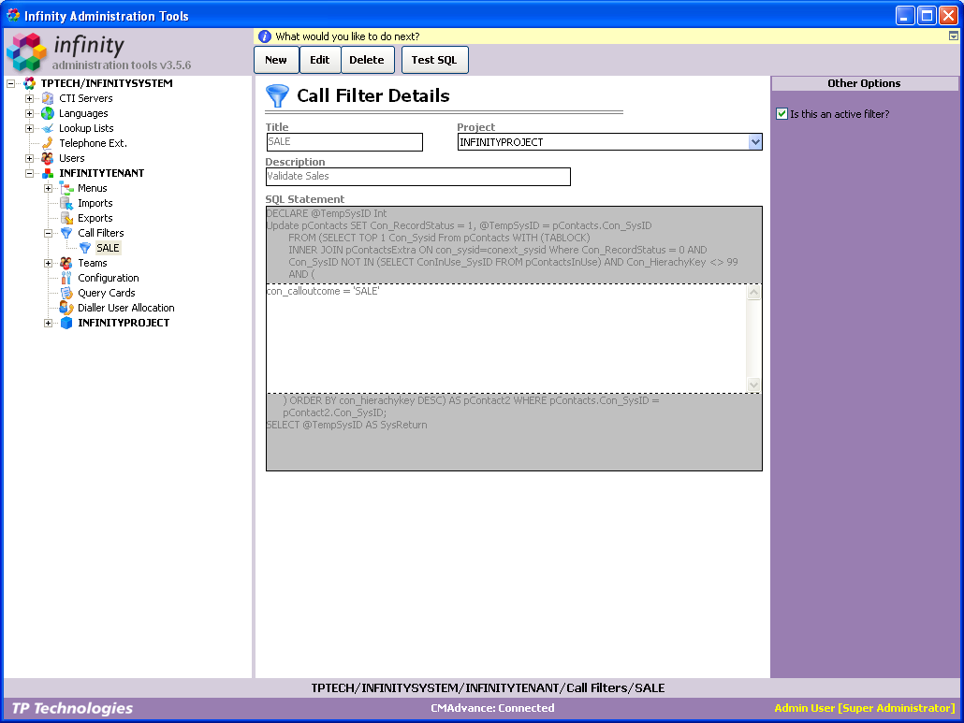Viewport: 964px width, 723px height.
Task: Click the Infinity application title bar icon
Action: tap(13, 15)
